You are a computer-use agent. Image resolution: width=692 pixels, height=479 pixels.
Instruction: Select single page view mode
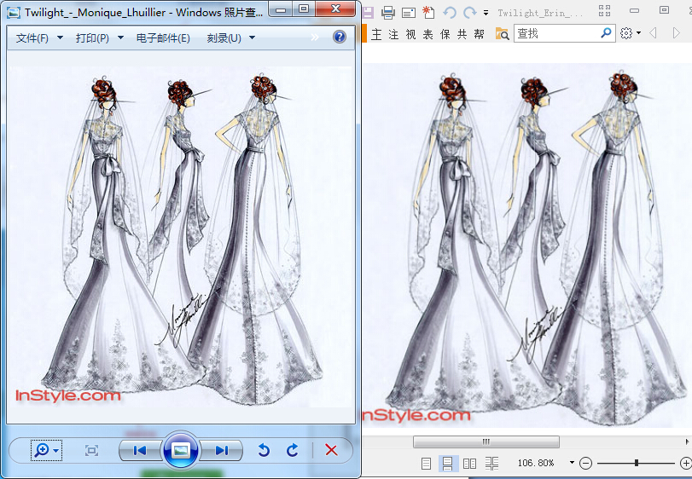(426, 463)
